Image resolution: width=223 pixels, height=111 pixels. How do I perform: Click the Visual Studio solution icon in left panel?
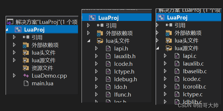(10, 22)
